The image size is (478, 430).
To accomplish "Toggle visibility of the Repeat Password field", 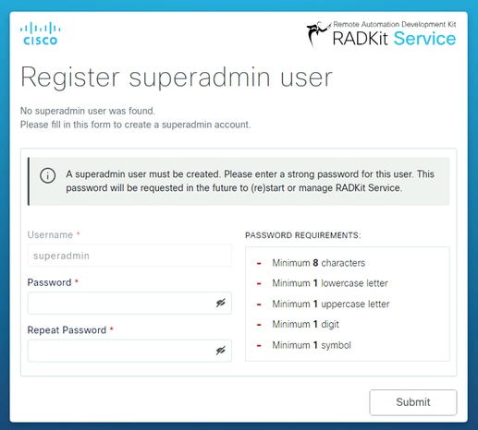I will coord(220,351).
